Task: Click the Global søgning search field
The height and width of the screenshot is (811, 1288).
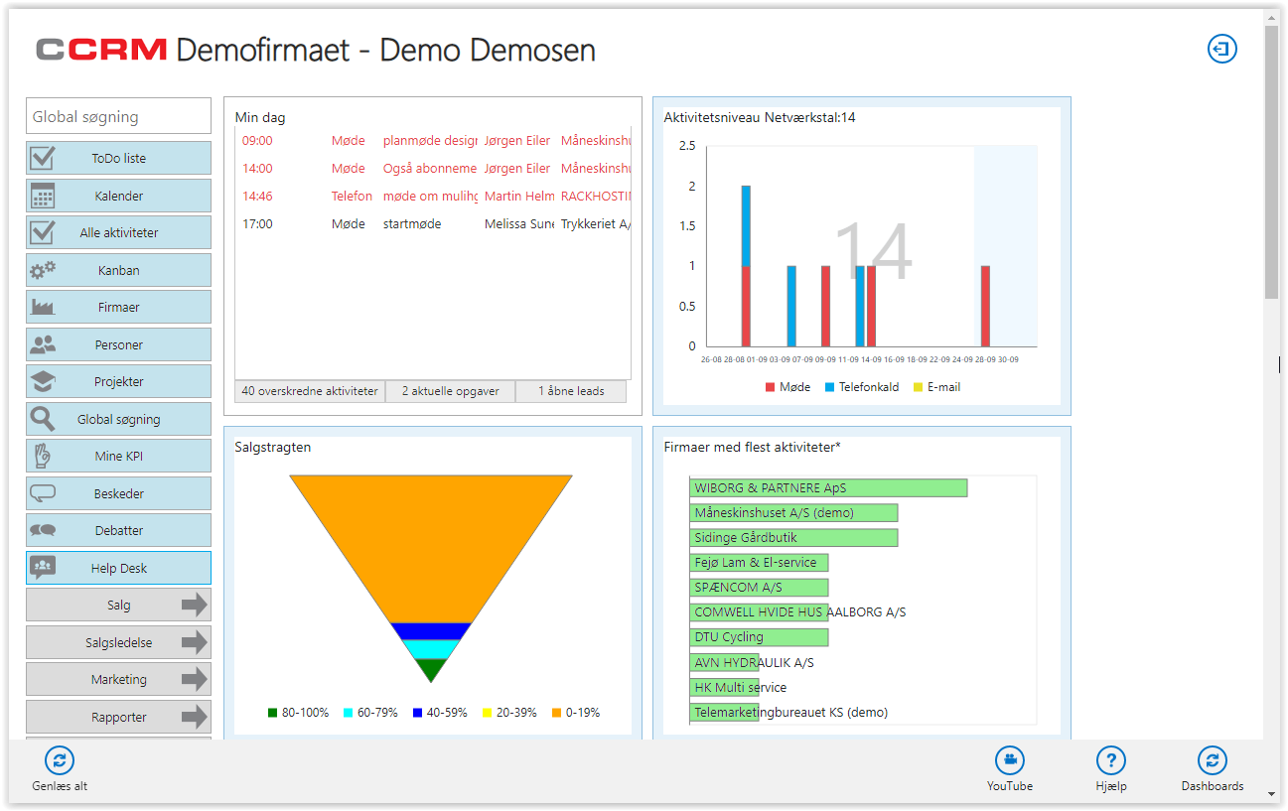Action: click(x=118, y=115)
